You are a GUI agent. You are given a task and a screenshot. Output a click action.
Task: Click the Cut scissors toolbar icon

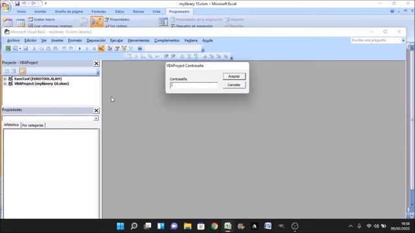[x=34, y=49]
